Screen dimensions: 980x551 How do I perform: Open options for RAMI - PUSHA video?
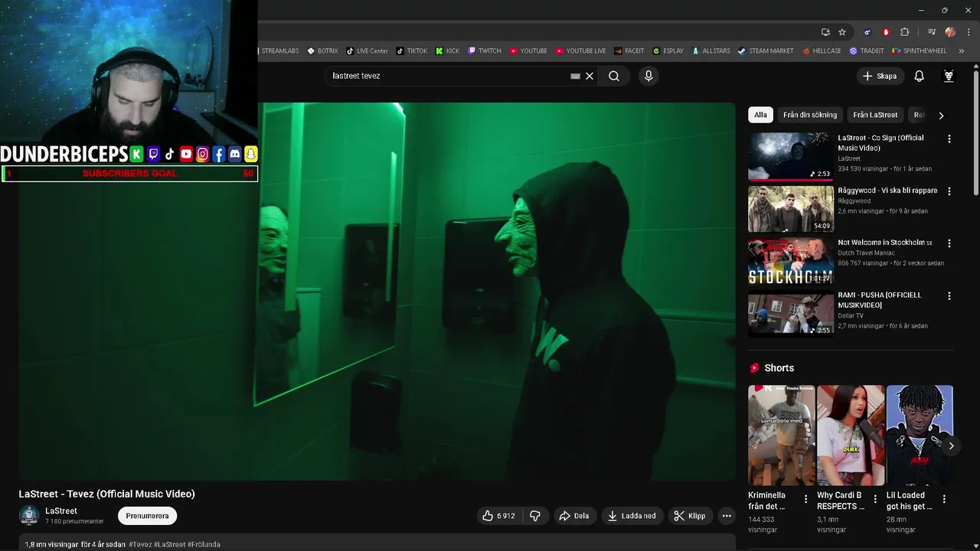[x=949, y=296]
